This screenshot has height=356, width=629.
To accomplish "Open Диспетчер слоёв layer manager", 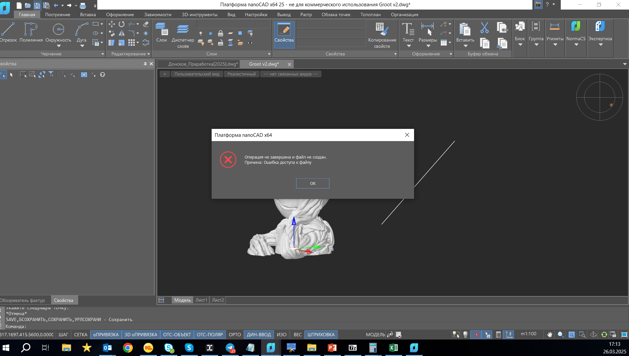I will tap(183, 35).
